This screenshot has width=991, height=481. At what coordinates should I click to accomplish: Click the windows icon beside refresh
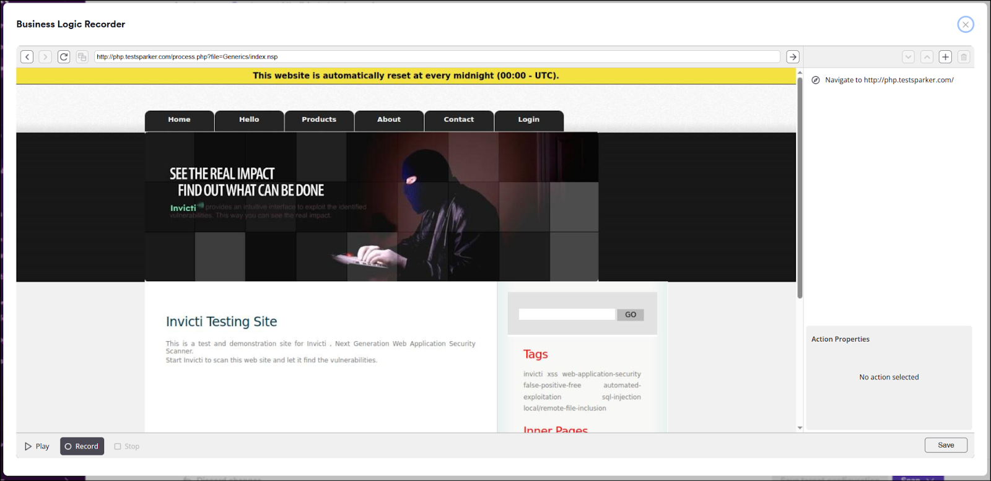(x=82, y=57)
